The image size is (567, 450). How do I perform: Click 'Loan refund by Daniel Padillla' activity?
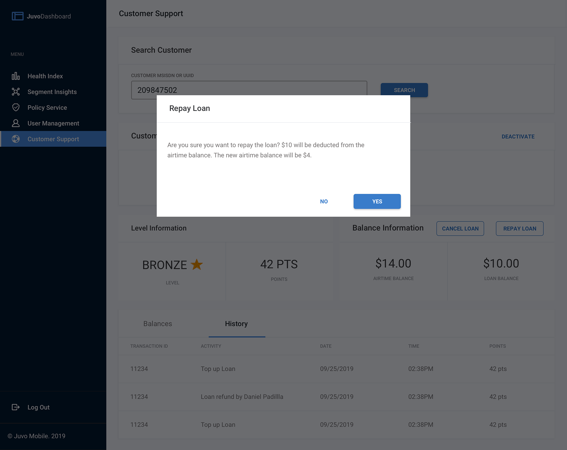[x=242, y=397]
